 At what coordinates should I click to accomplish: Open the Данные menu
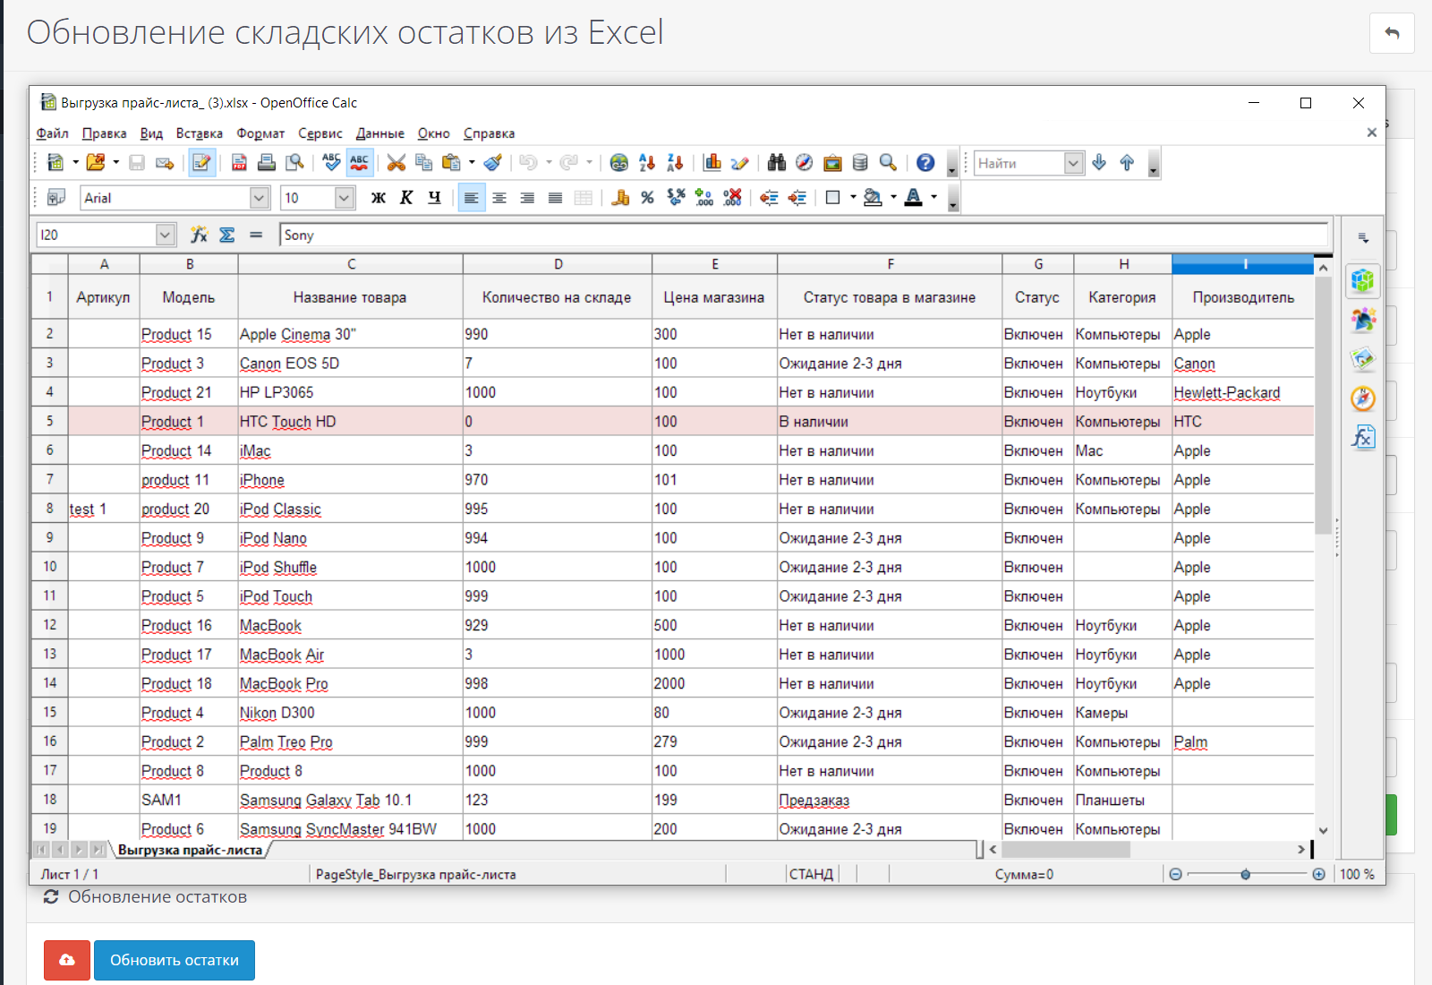pyautogui.click(x=379, y=133)
